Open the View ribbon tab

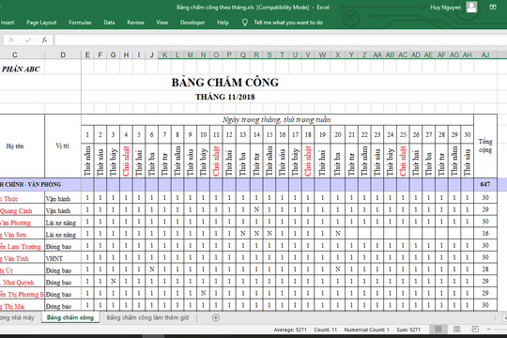click(162, 23)
